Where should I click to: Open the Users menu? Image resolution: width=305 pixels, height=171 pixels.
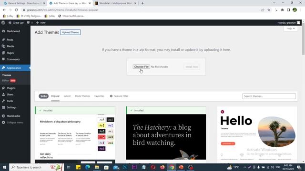[10, 95]
